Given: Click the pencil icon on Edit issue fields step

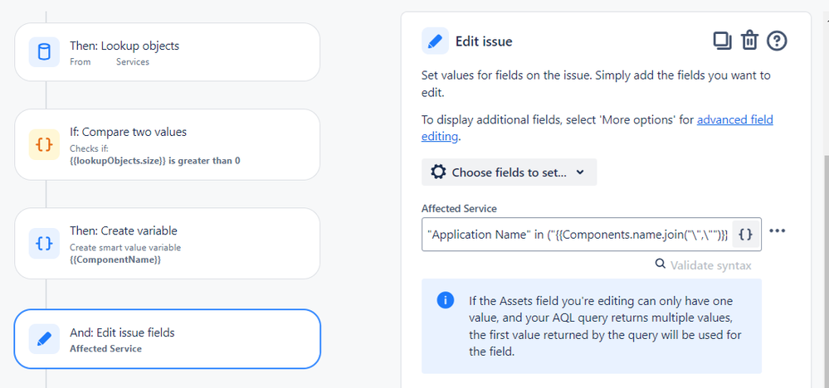Looking at the screenshot, I should (x=44, y=338).
